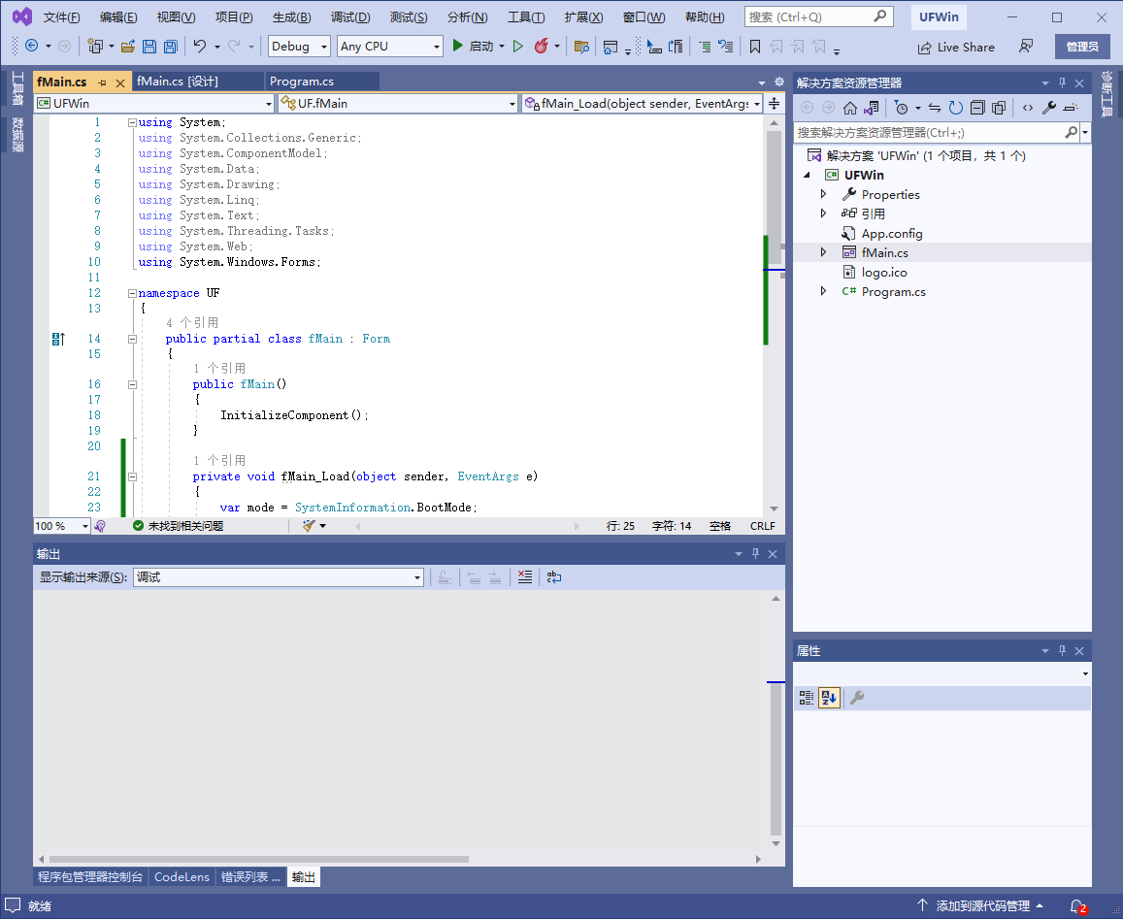This screenshot has height=919, width=1123.
Task: Expand the Properties node in Solution Explorer
Action: click(x=824, y=194)
